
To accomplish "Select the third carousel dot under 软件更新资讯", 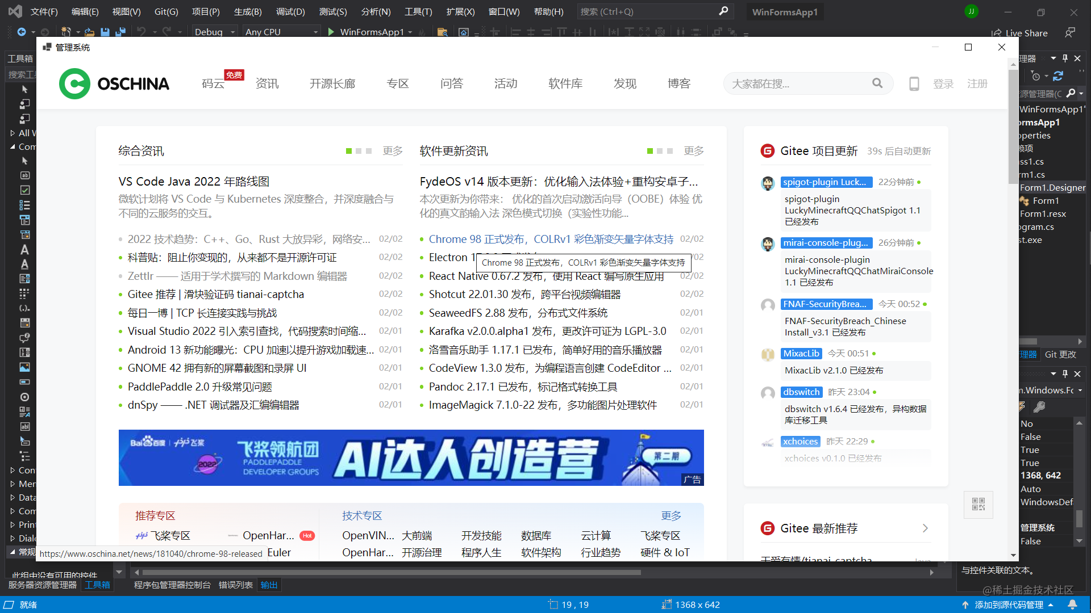I will point(669,151).
